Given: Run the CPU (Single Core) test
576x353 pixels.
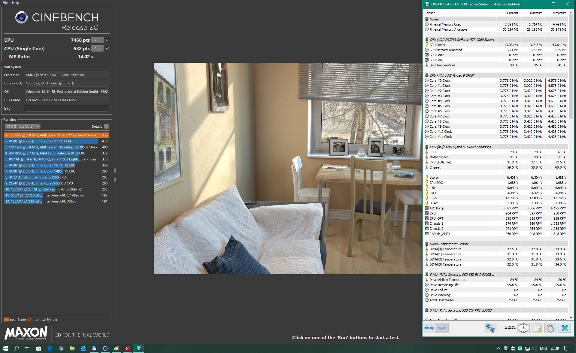Looking at the screenshot, I should [x=98, y=49].
